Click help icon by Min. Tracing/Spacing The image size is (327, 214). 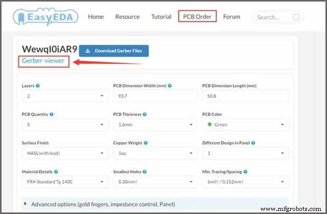(245, 172)
